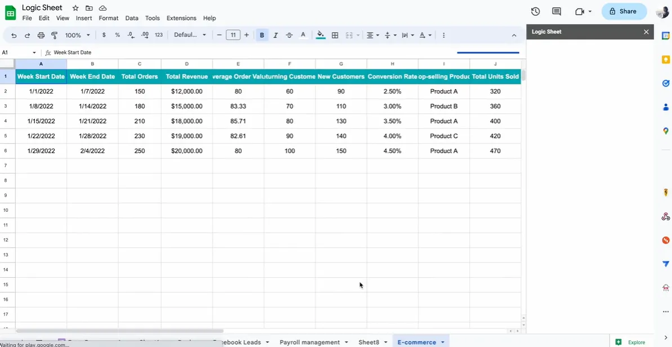This screenshot has height=347, width=672.
Task: Click the undo arrow in toolbar
Action: pyautogui.click(x=14, y=35)
